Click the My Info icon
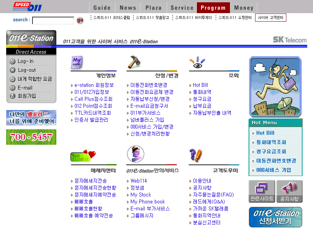 coord(77,62)
